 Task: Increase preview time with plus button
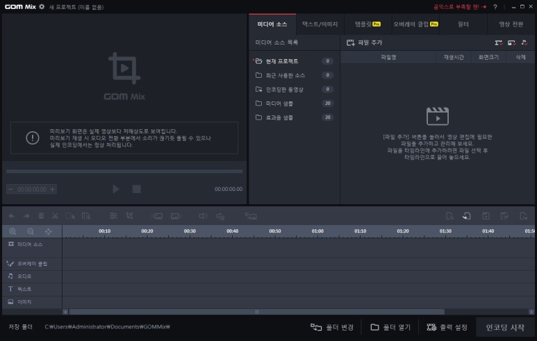[52, 190]
